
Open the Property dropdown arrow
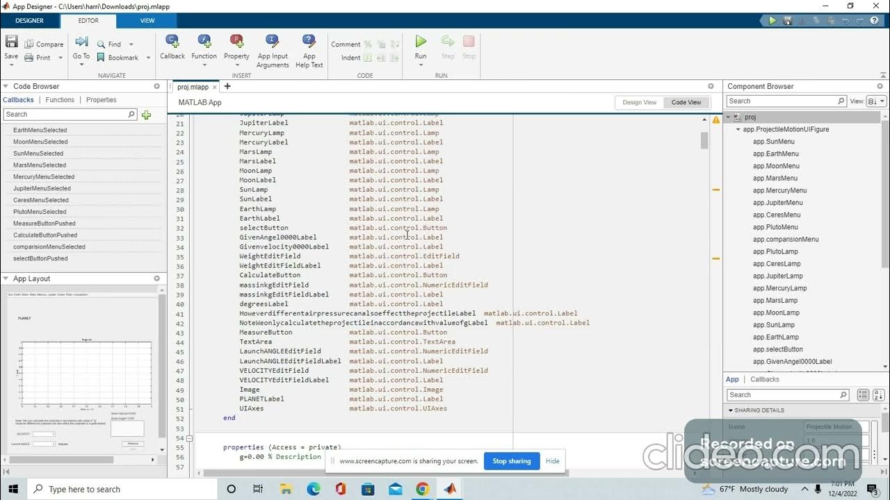click(236, 65)
